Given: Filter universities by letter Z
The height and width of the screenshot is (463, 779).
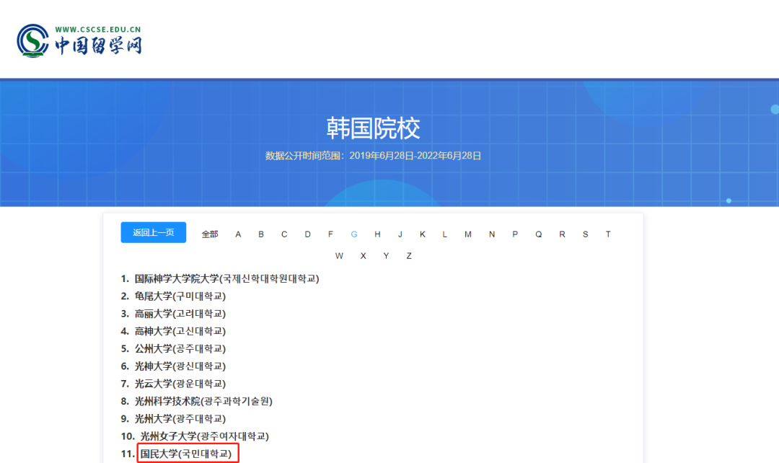Looking at the screenshot, I should (409, 256).
